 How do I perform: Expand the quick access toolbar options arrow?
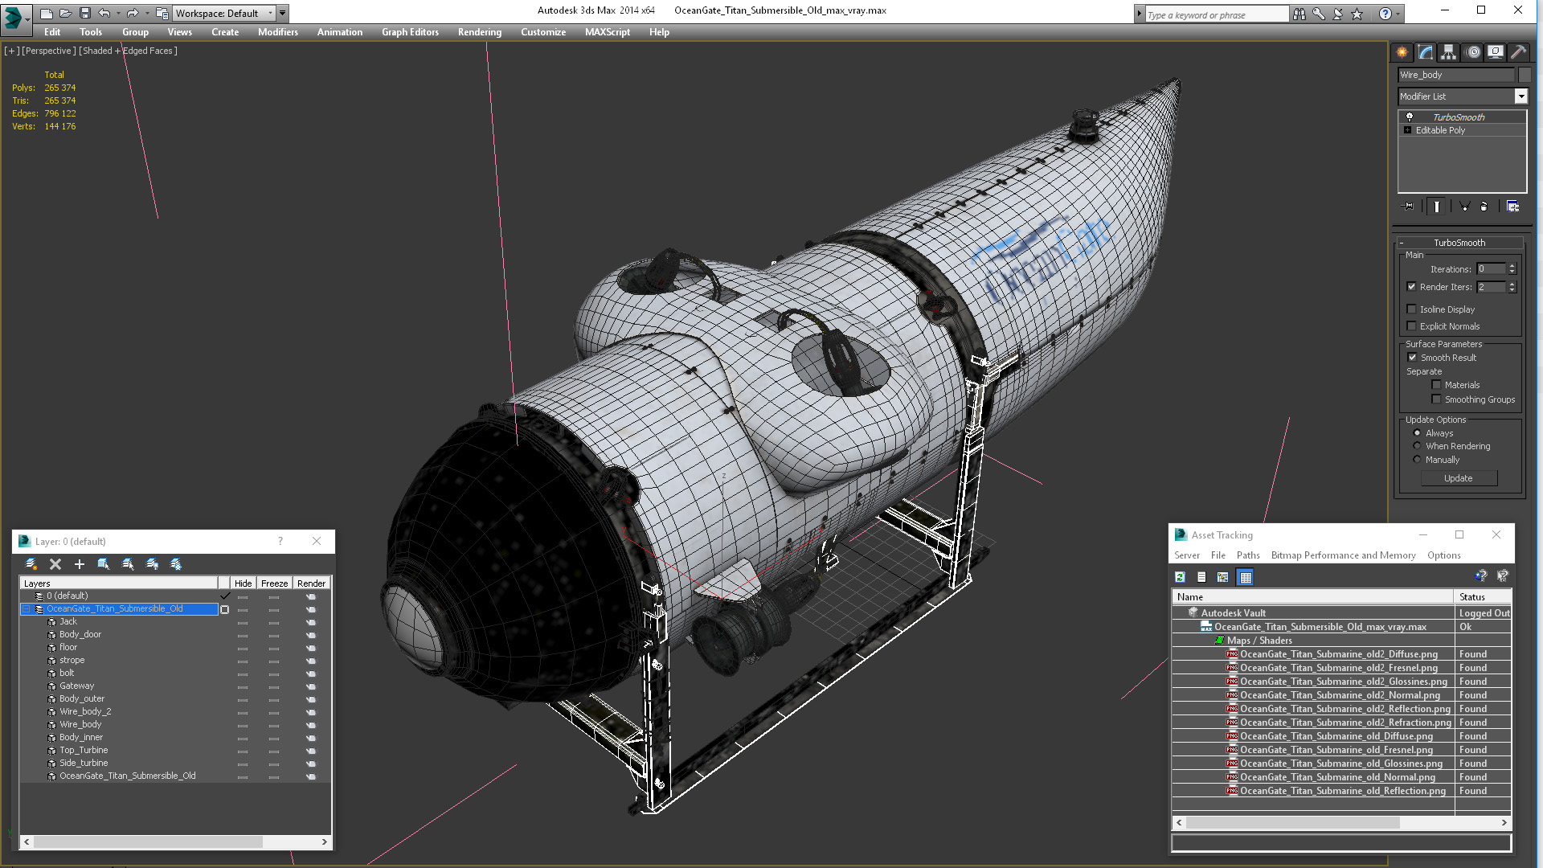coord(283,13)
